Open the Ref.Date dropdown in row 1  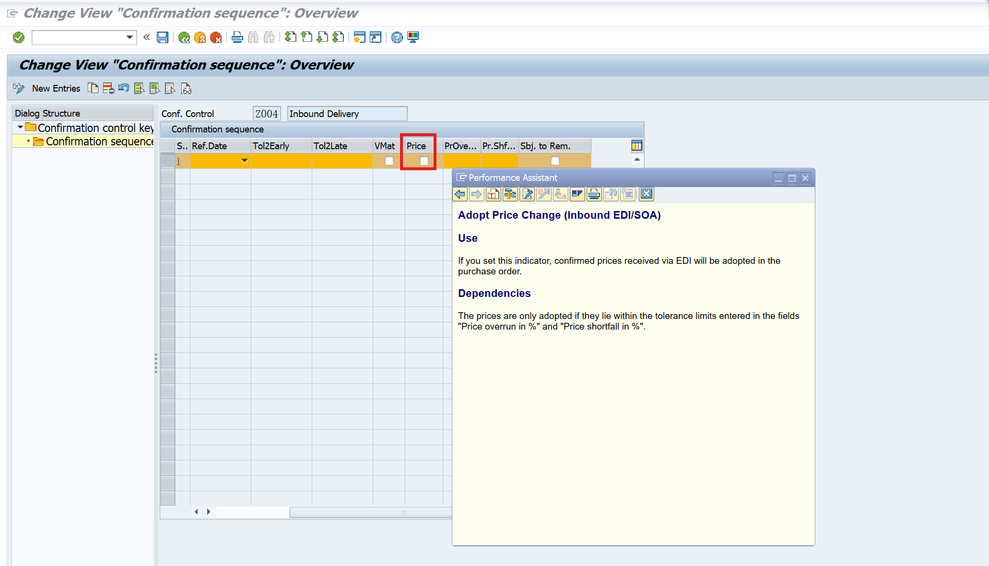(x=244, y=161)
